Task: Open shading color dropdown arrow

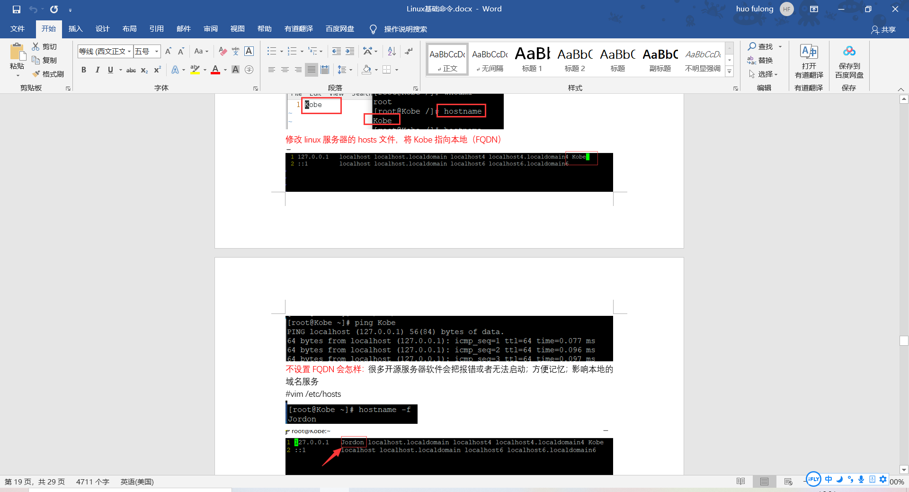Action: click(x=376, y=70)
